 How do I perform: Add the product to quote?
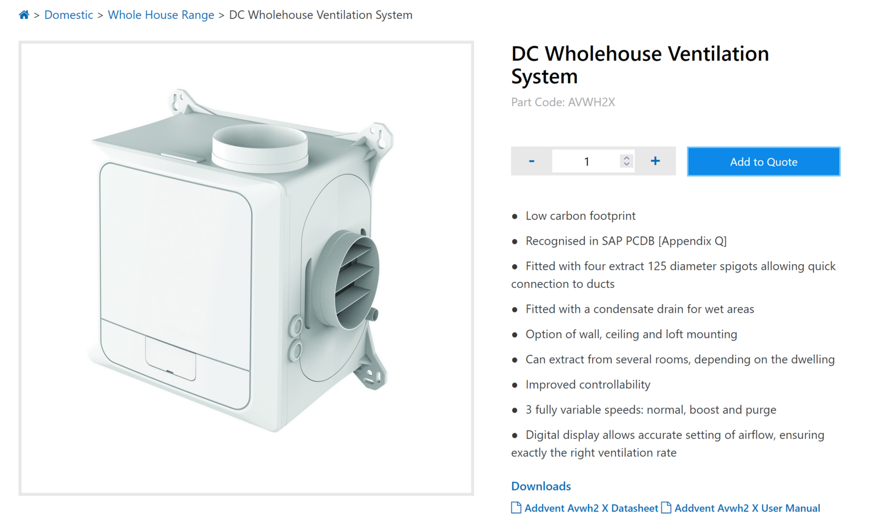pos(763,162)
